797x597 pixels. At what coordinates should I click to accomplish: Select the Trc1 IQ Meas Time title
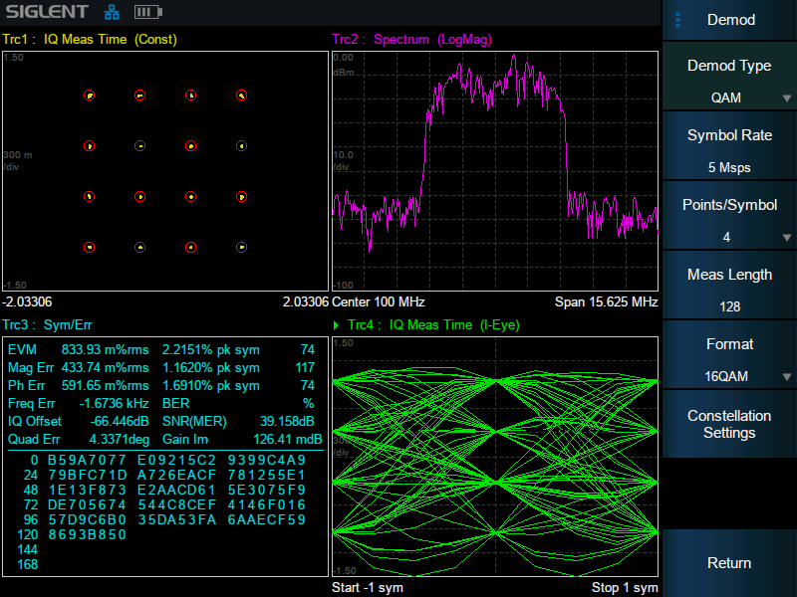coord(90,40)
